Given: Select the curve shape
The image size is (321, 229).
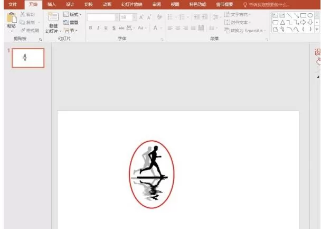Looking at the screenshot, I should point(296,29).
